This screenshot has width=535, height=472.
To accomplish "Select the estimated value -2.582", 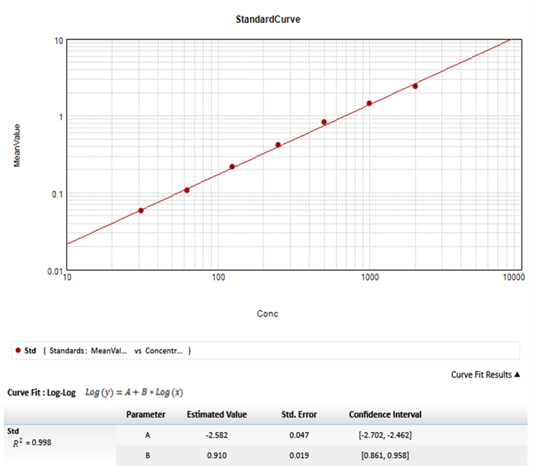I will tap(217, 435).
